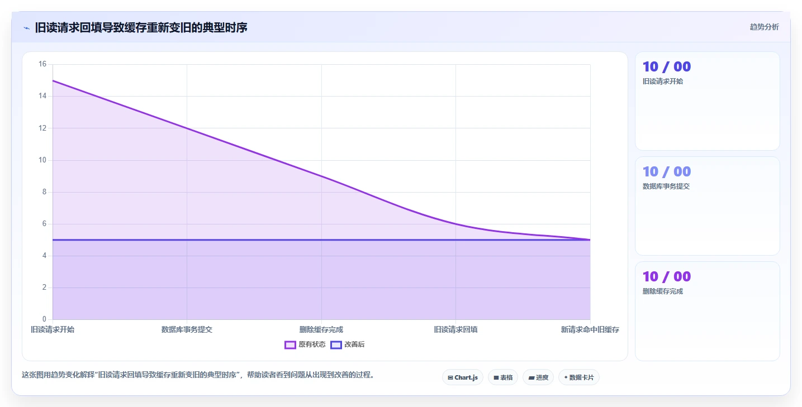Click the 数据库事务提交 x-axis label
The image size is (802, 407).
(x=187, y=329)
